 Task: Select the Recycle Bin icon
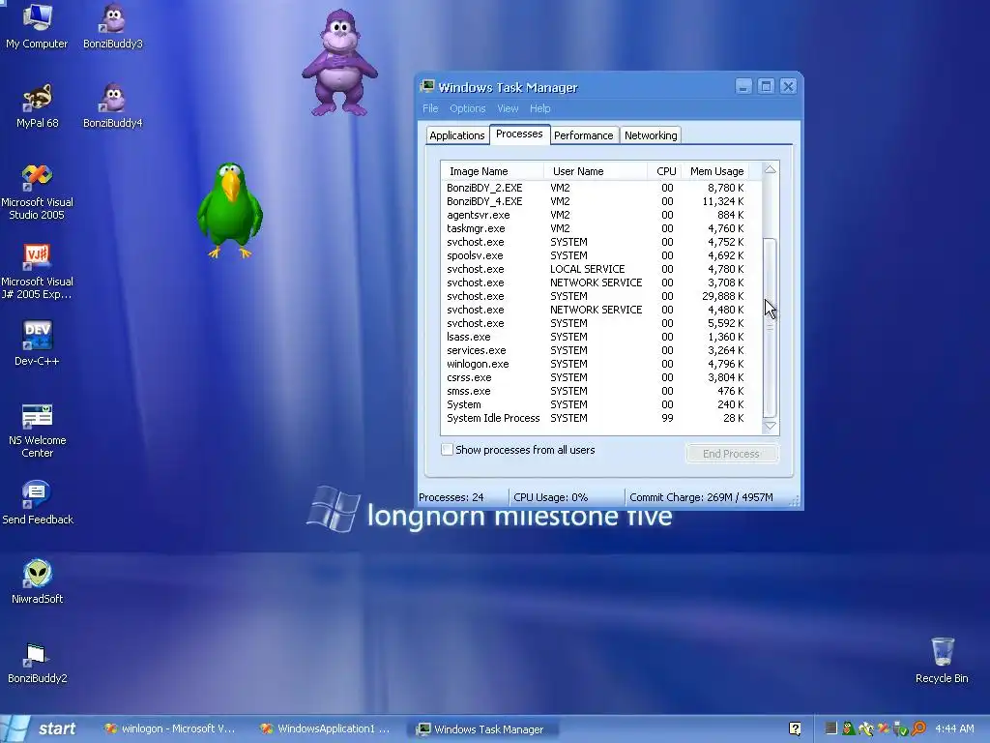click(x=942, y=660)
